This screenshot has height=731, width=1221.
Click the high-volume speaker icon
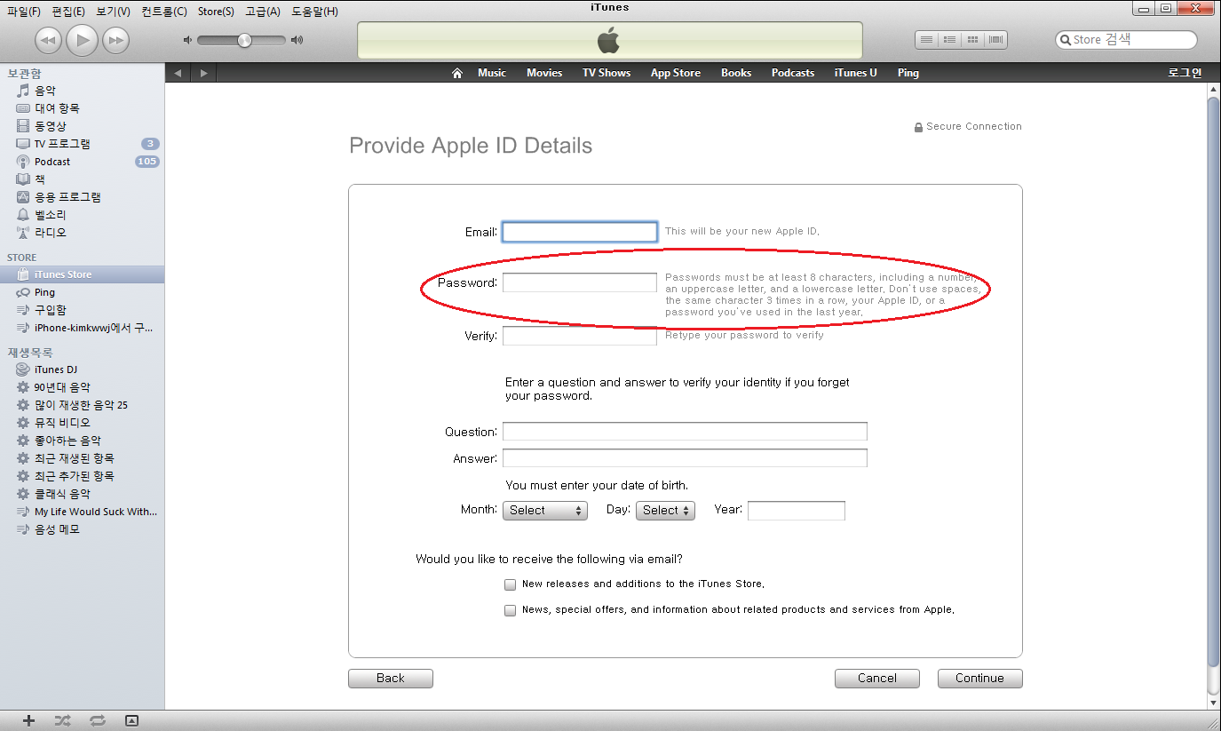click(x=297, y=40)
